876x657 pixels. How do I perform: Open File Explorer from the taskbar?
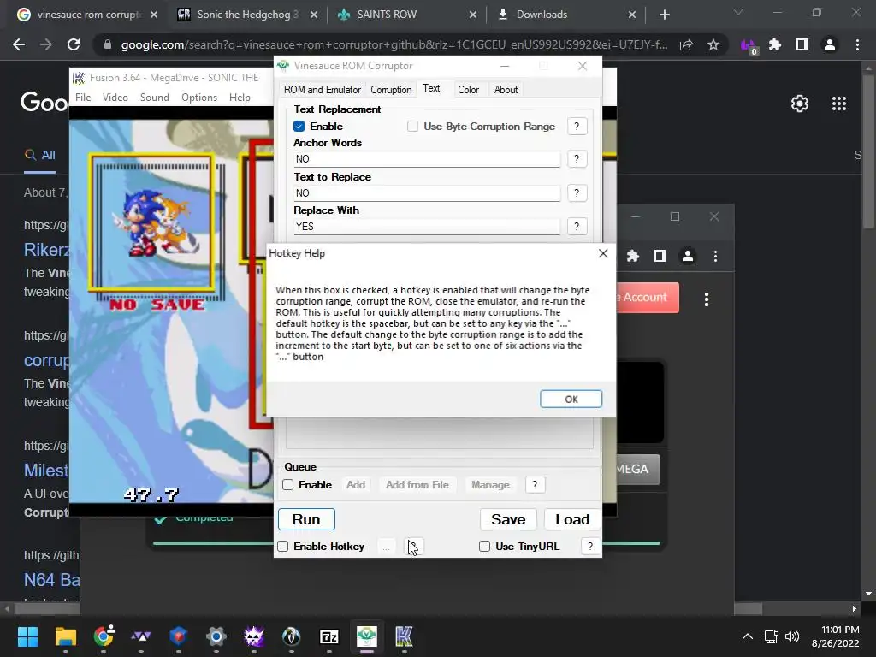(65, 636)
